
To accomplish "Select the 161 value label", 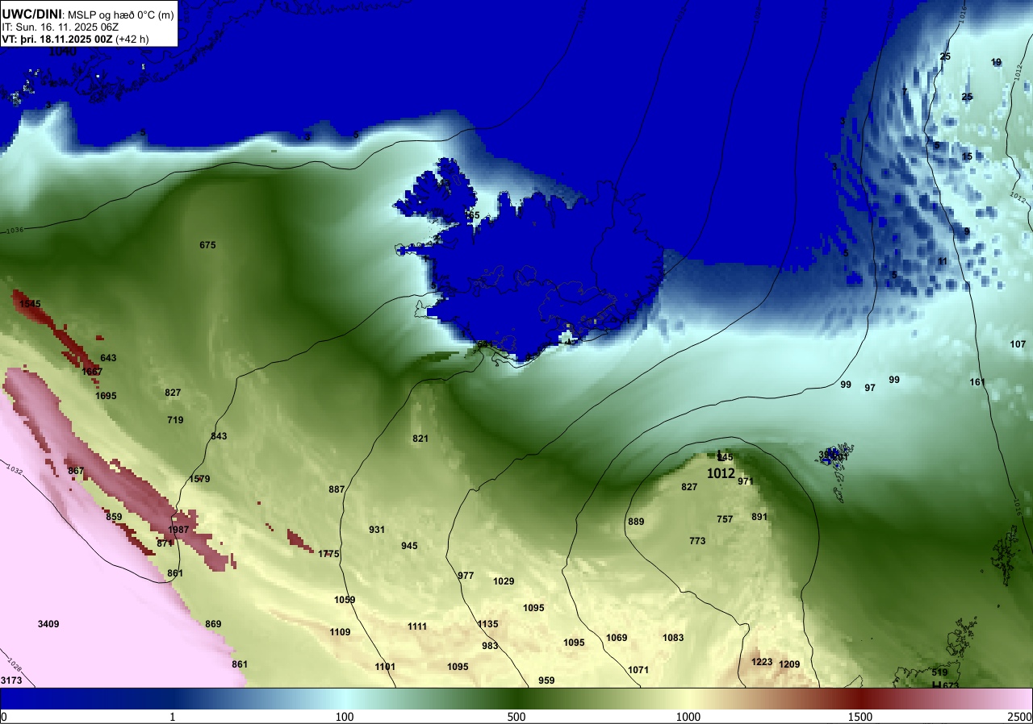I will (977, 382).
